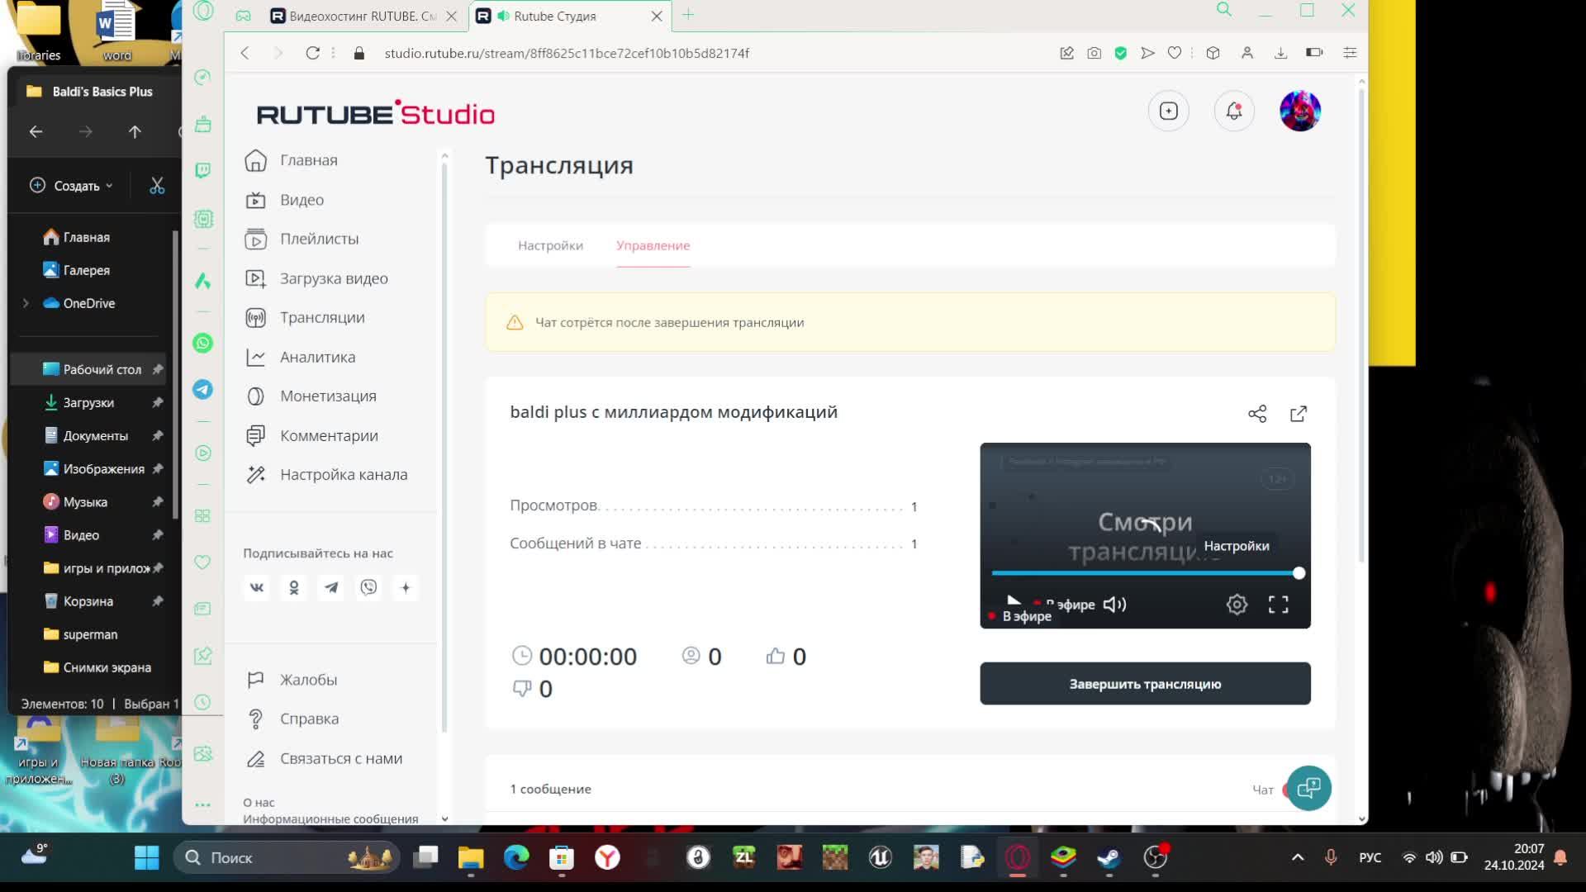Click Завершить трансляцию button
Viewport: 1586px width, 892px height.
click(1145, 684)
